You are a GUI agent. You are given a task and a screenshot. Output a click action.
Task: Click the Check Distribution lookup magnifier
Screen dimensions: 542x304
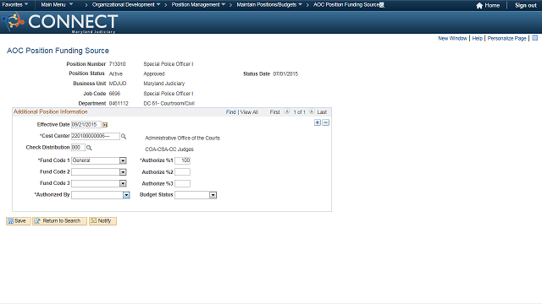(x=89, y=148)
